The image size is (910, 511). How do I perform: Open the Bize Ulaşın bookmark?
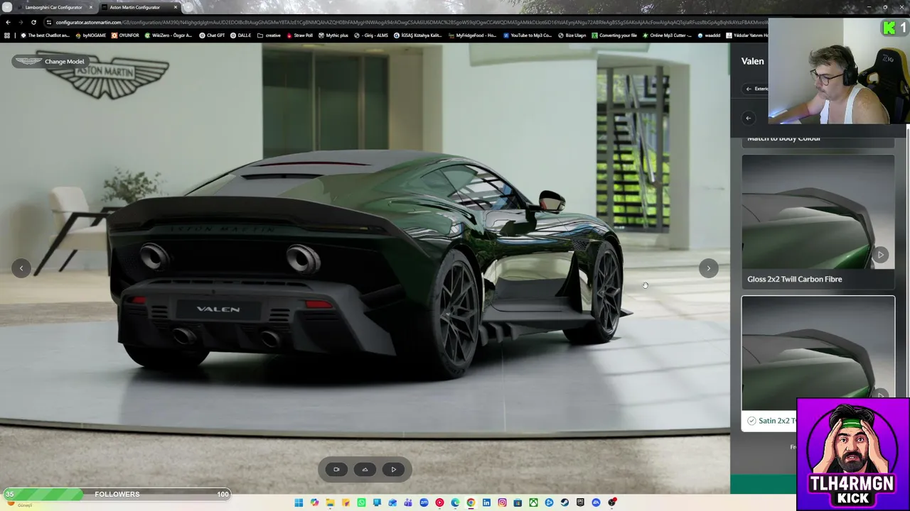572,35
